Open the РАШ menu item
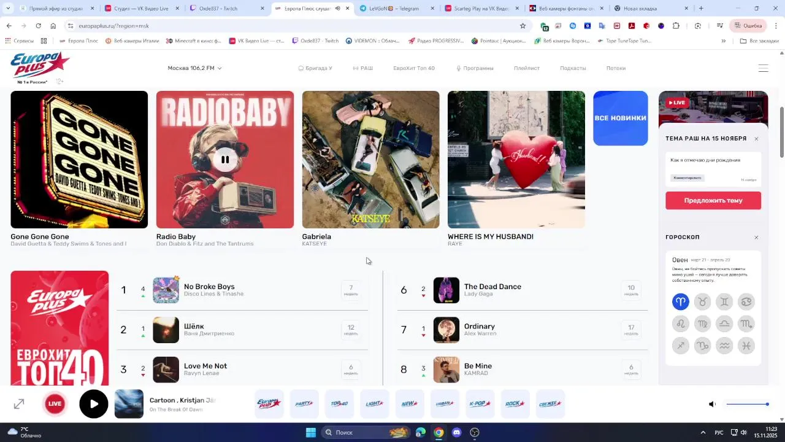785x442 pixels. tap(363, 68)
